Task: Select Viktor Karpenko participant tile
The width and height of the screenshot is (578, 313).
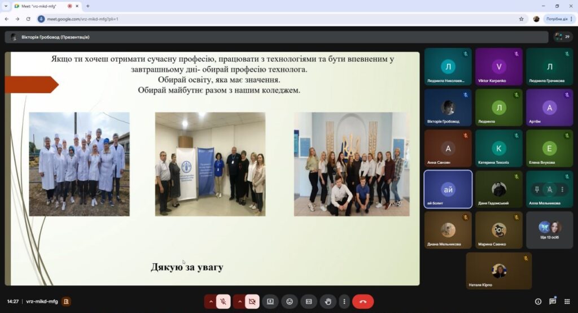Action: coord(499,67)
